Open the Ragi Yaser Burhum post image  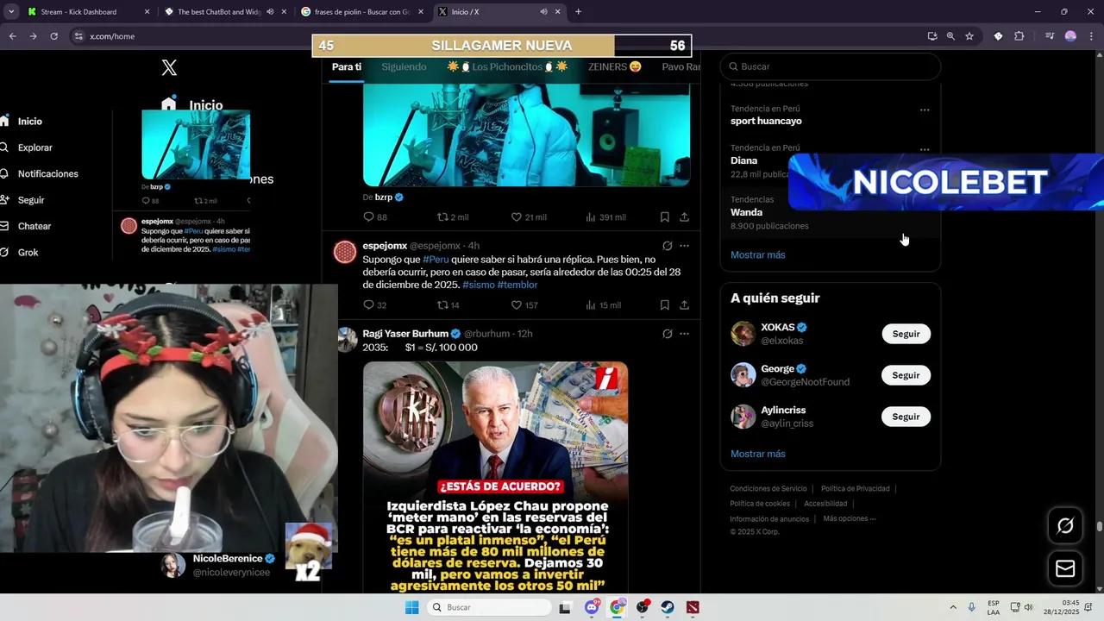(495, 477)
